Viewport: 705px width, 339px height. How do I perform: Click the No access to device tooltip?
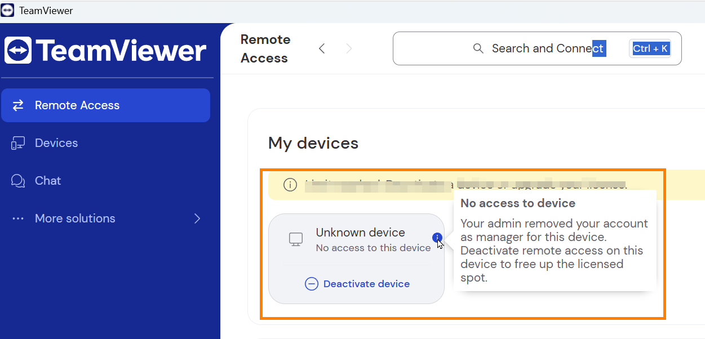[555, 240]
